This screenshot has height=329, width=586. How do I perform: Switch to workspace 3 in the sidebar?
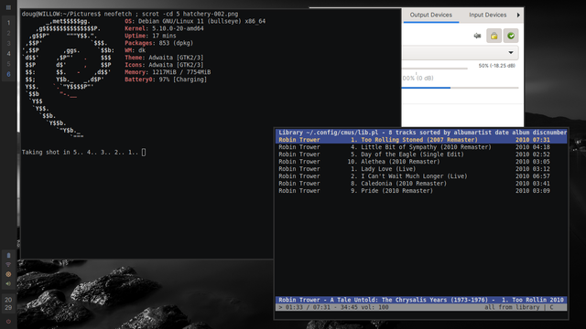point(8,43)
